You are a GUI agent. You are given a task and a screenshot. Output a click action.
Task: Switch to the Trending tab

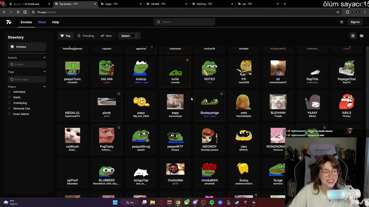click(86, 36)
